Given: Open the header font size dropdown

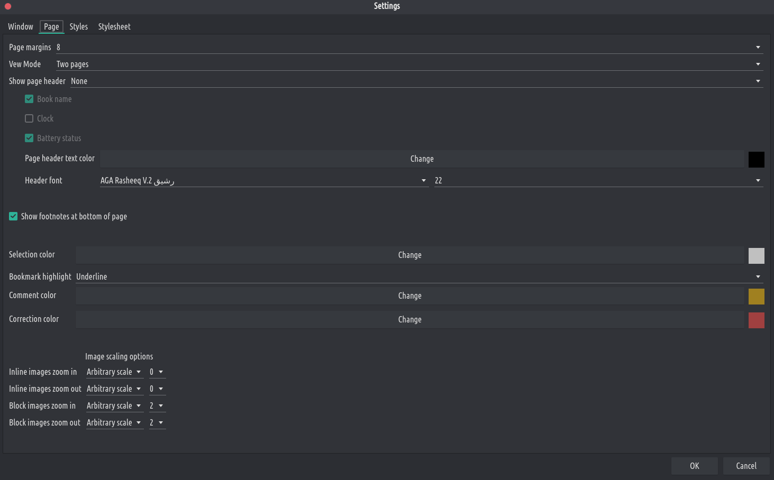Looking at the screenshot, I should 598,181.
